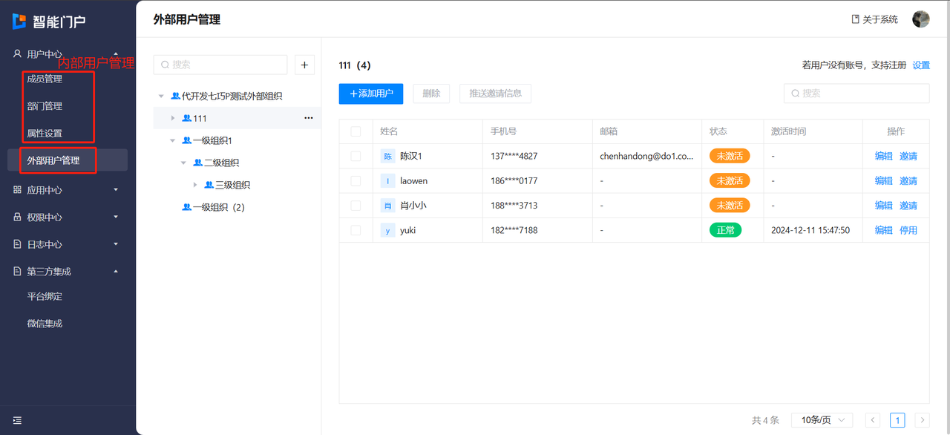Select the checkbox in yuki's row

[x=356, y=230]
